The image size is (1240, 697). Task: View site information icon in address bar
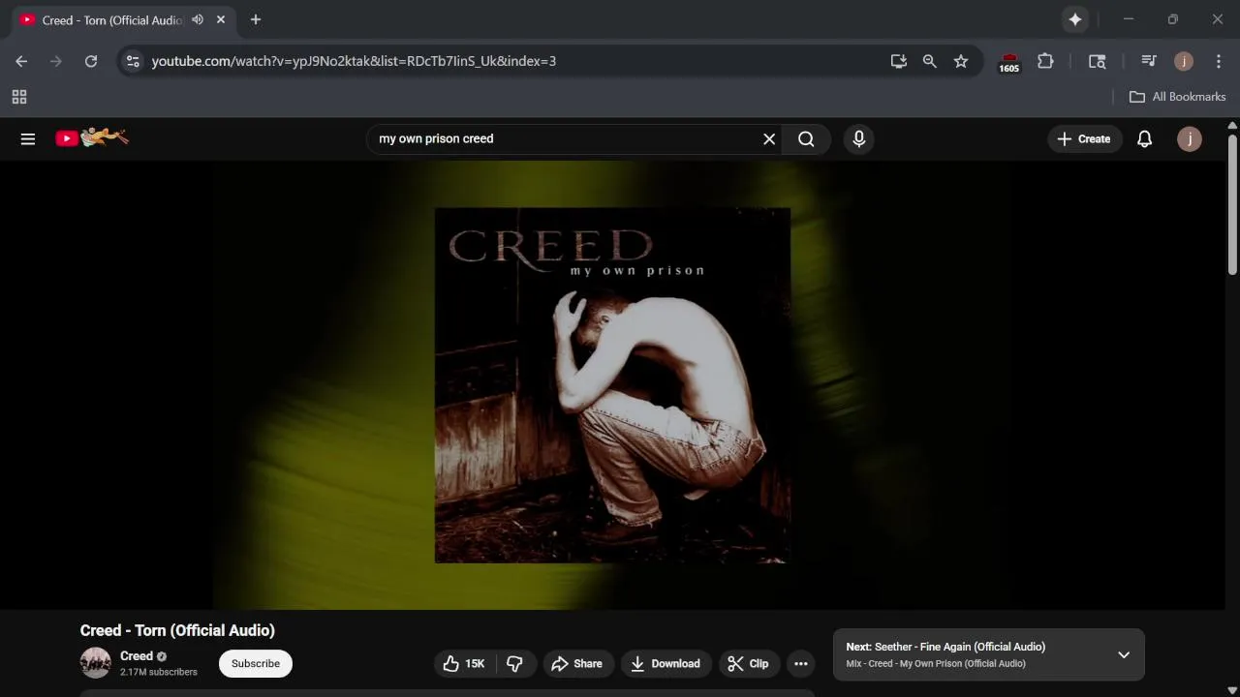(133, 61)
